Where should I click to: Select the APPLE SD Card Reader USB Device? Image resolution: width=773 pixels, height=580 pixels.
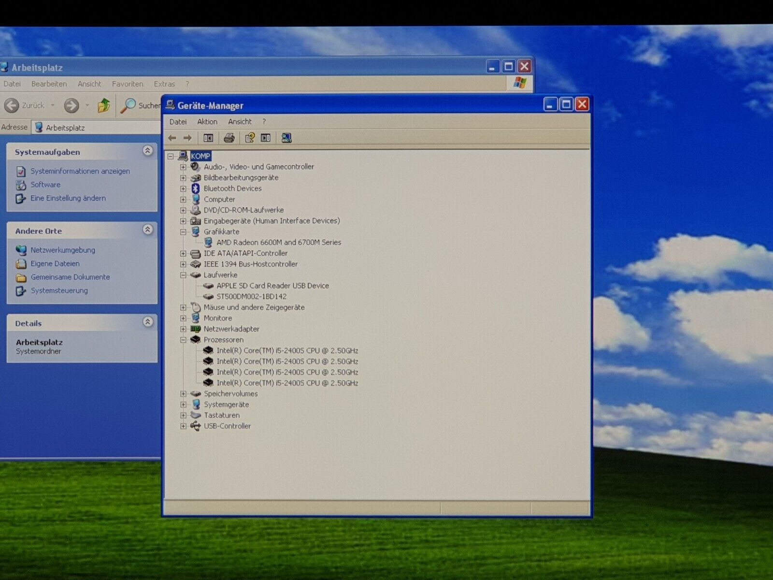point(272,286)
